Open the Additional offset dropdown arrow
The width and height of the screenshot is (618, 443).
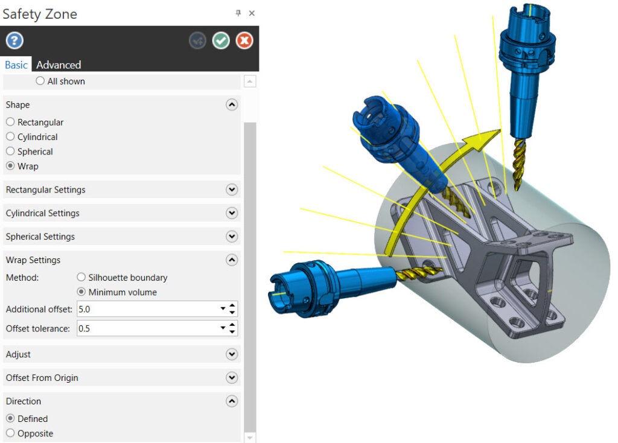click(x=223, y=309)
